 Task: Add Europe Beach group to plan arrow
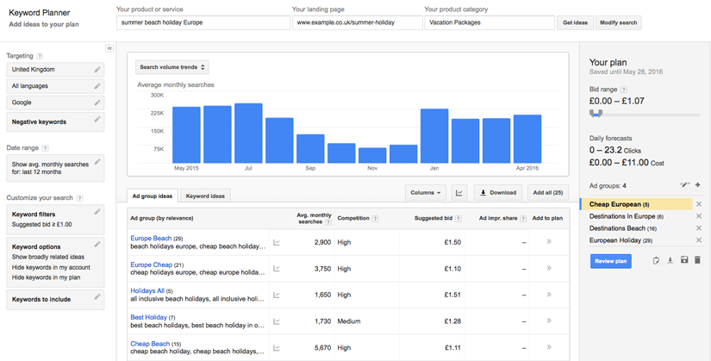[549, 242]
